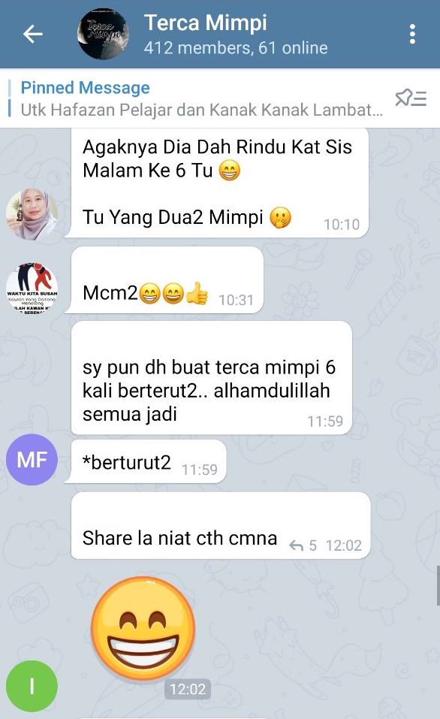Tap message about terca mimpi 6 kali
440x719 pixels.
[211, 378]
